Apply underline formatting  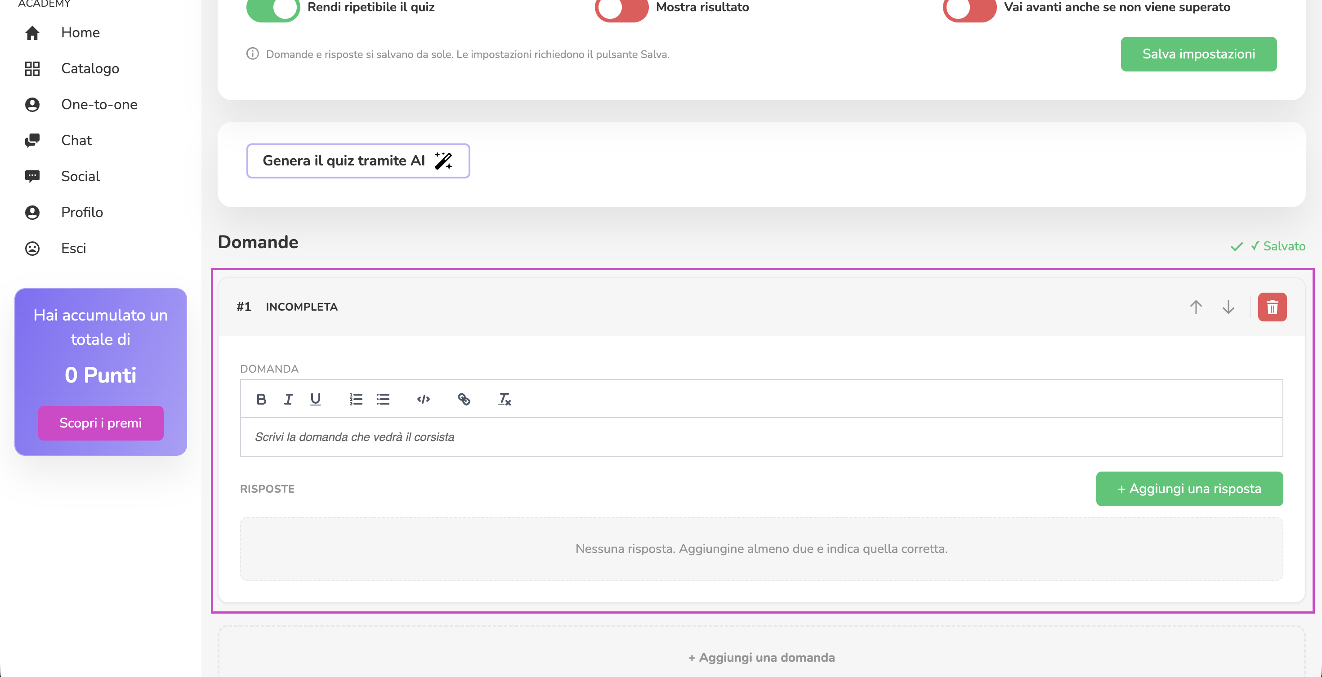coord(316,399)
